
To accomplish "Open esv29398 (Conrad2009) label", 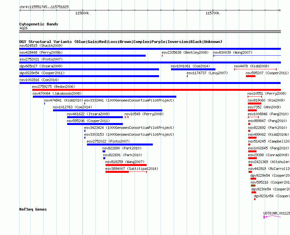I will pyautogui.click(x=268, y=155).
